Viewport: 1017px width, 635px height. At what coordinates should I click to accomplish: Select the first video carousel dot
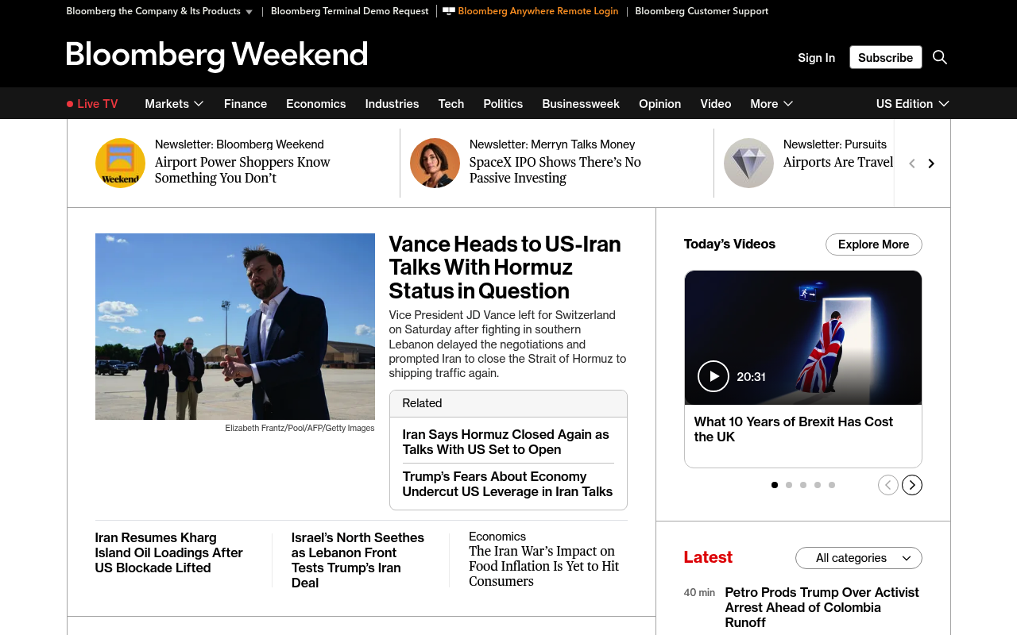click(775, 485)
